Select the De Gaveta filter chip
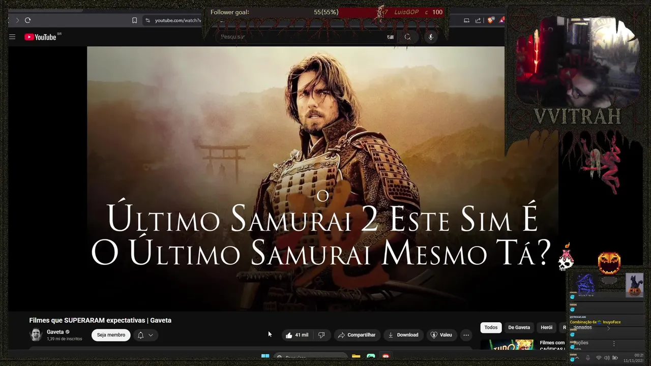This screenshot has height=366, width=651. coord(519,327)
